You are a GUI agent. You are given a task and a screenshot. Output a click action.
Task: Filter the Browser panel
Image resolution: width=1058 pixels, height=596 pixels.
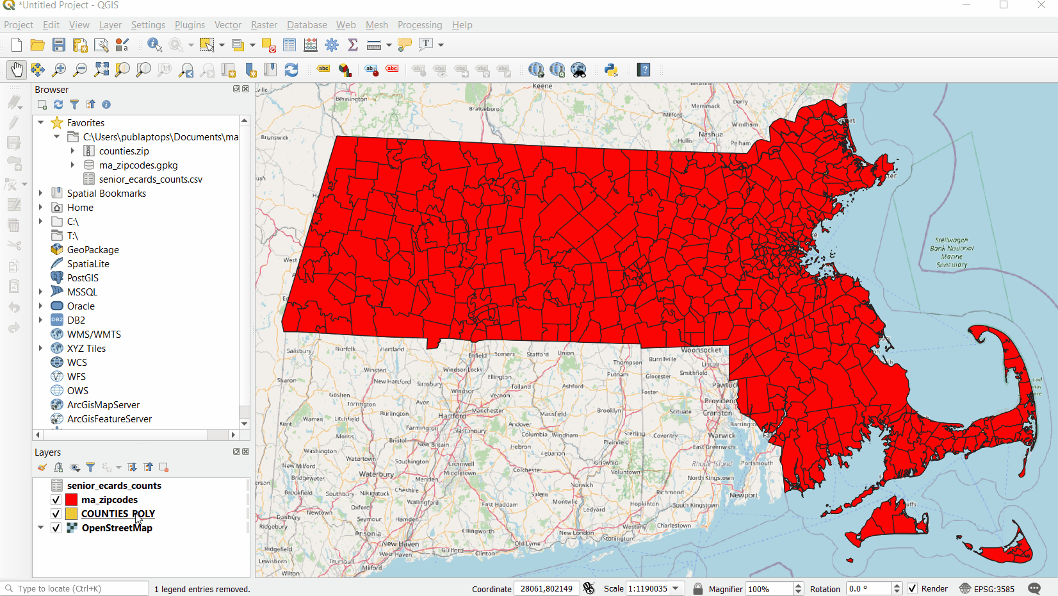[74, 104]
